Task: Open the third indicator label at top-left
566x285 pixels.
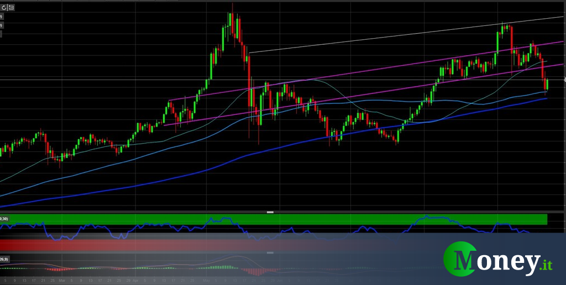Action: pos(1,33)
